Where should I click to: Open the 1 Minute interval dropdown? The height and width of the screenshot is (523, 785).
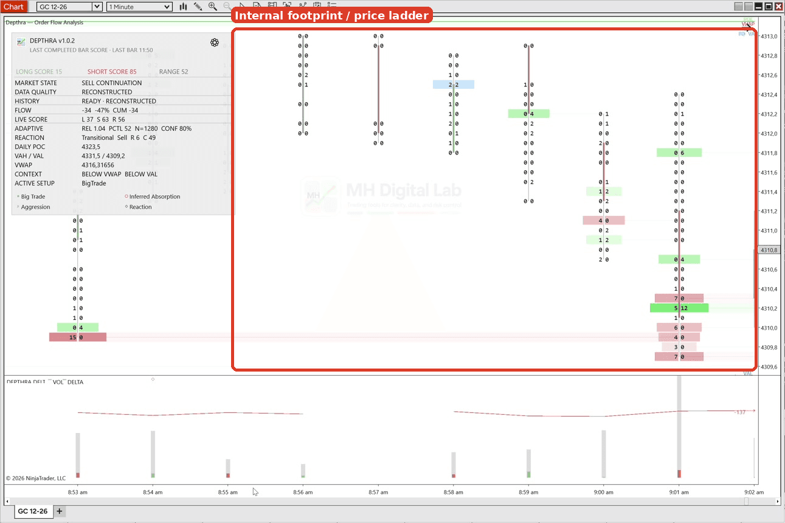click(139, 7)
